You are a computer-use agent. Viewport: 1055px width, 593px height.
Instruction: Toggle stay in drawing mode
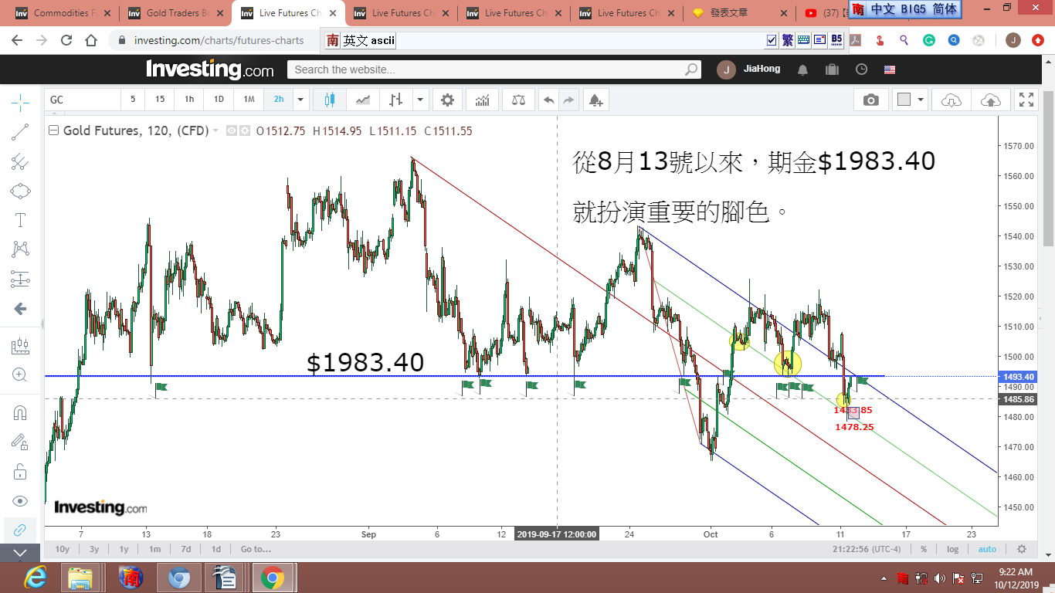[x=20, y=442]
